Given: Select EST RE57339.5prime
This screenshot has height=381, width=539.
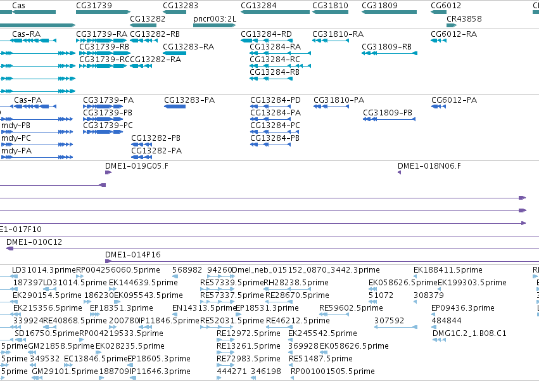Looking at the screenshot, I should [232, 283].
